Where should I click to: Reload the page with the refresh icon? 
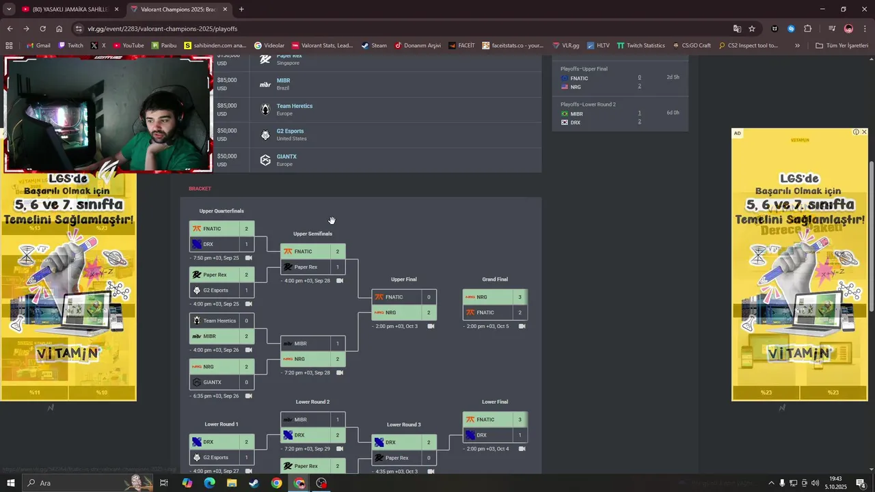[42, 29]
